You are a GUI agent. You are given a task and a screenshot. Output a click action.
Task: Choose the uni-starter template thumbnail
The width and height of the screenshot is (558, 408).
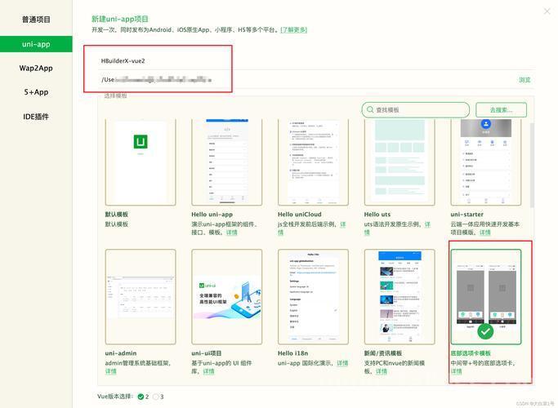click(486, 162)
